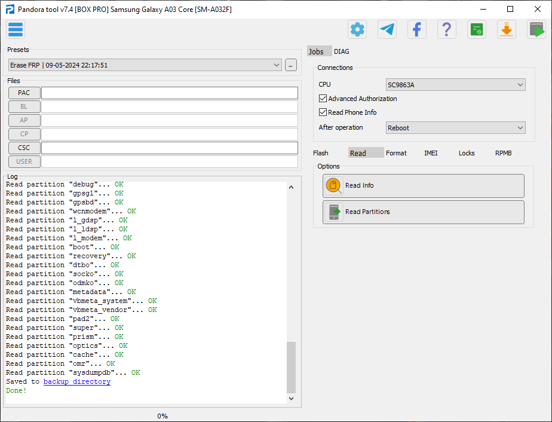This screenshot has width=552, height=422.
Task: Uncheck the Read Phone Info checkbox
Action: [x=323, y=112]
